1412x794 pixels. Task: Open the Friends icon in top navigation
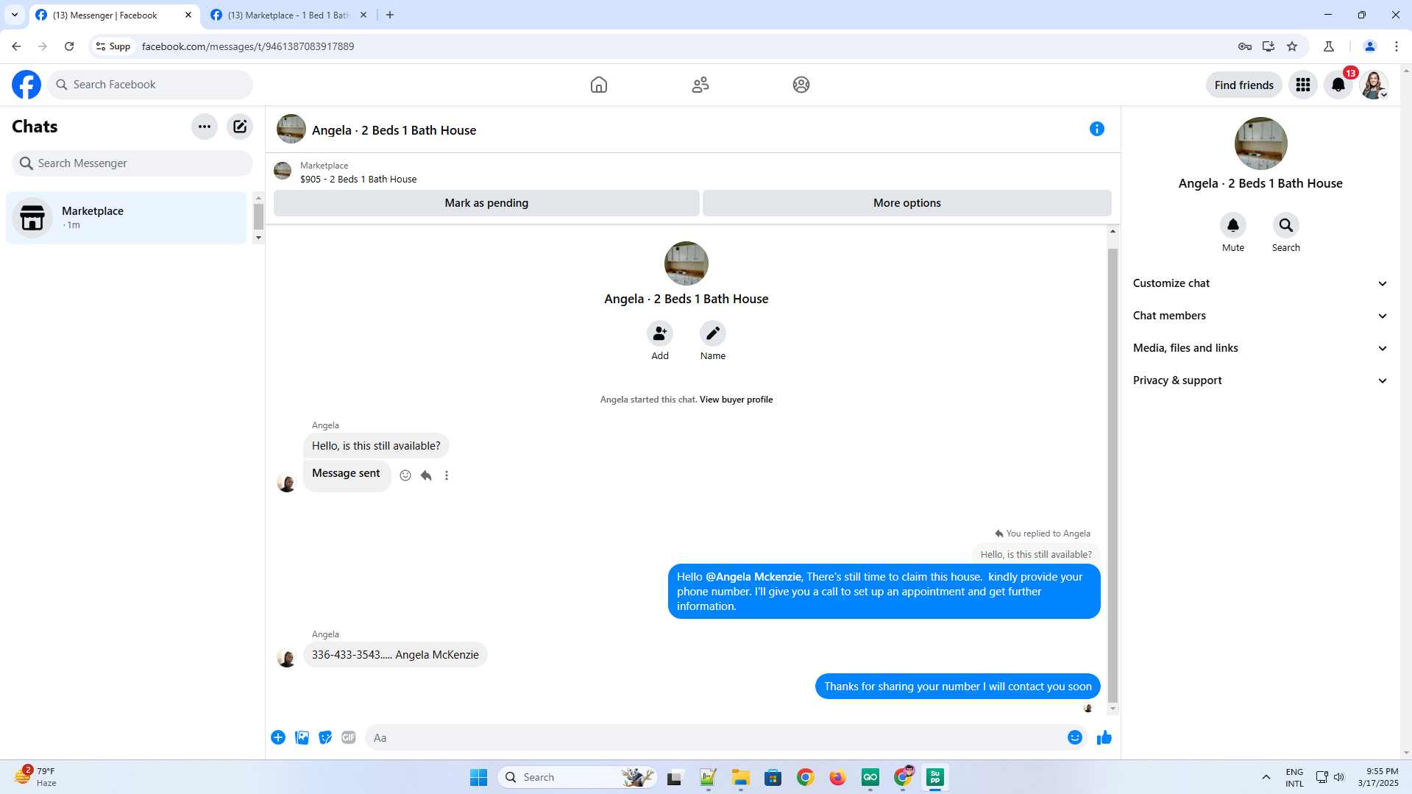click(x=700, y=85)
